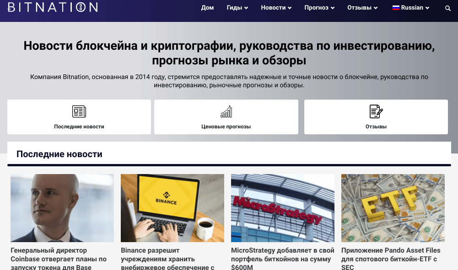Expand the chevron next to Гиды

[x=246, y=8]
